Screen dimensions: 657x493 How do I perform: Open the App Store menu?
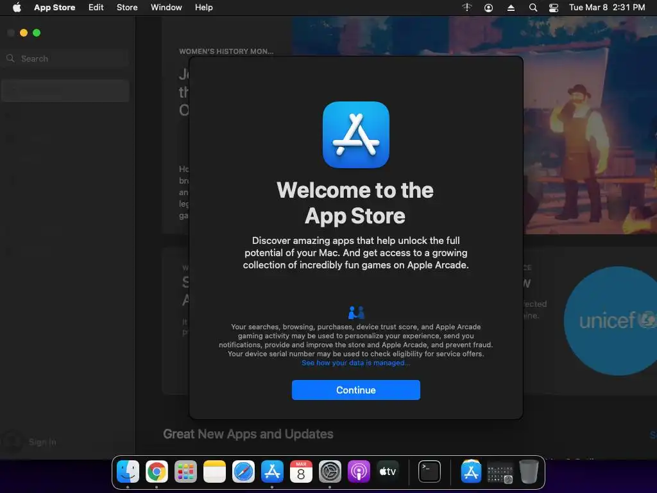[x=55, y=8]
